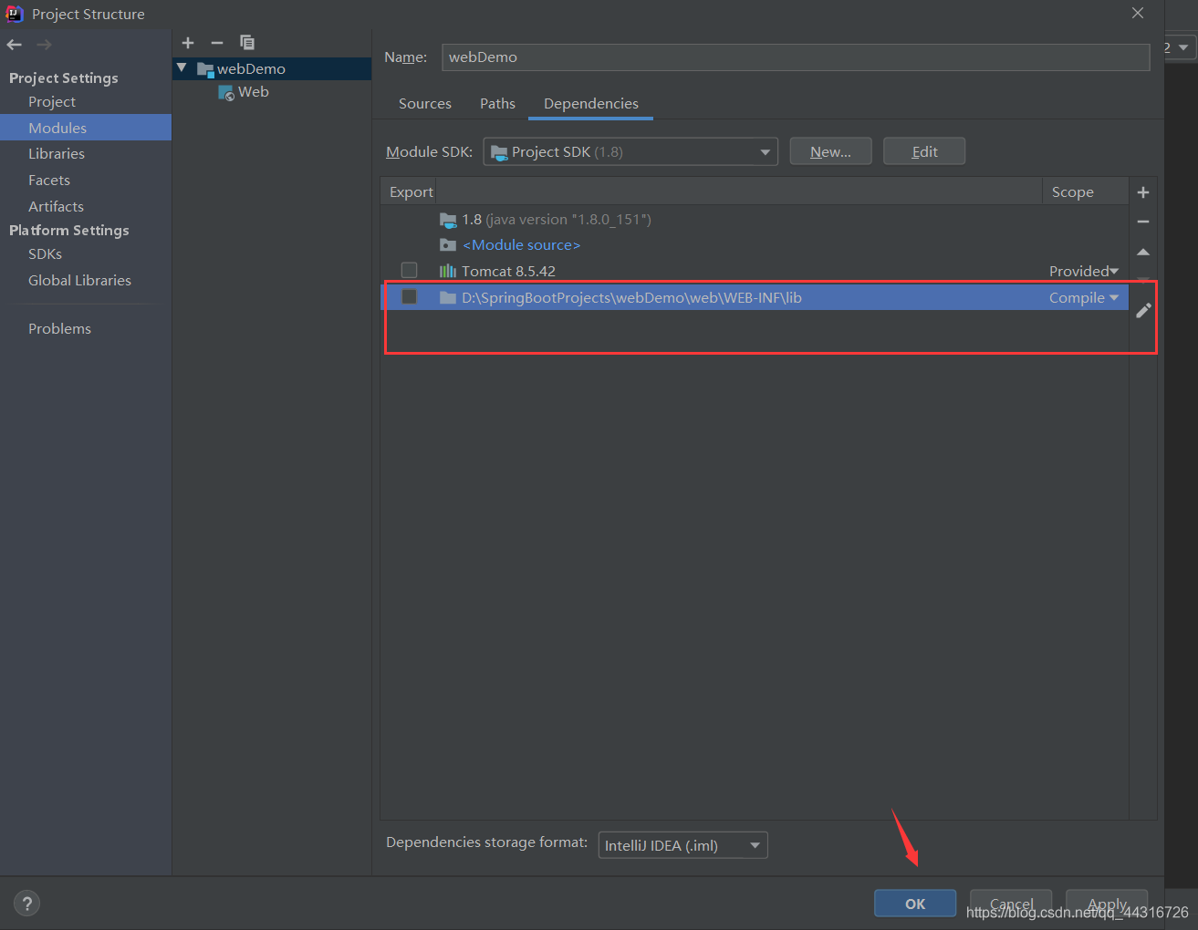This screenshot has height=930, width=1198.
Task: Select the 1.8 java version row
Action: [755, 220]
